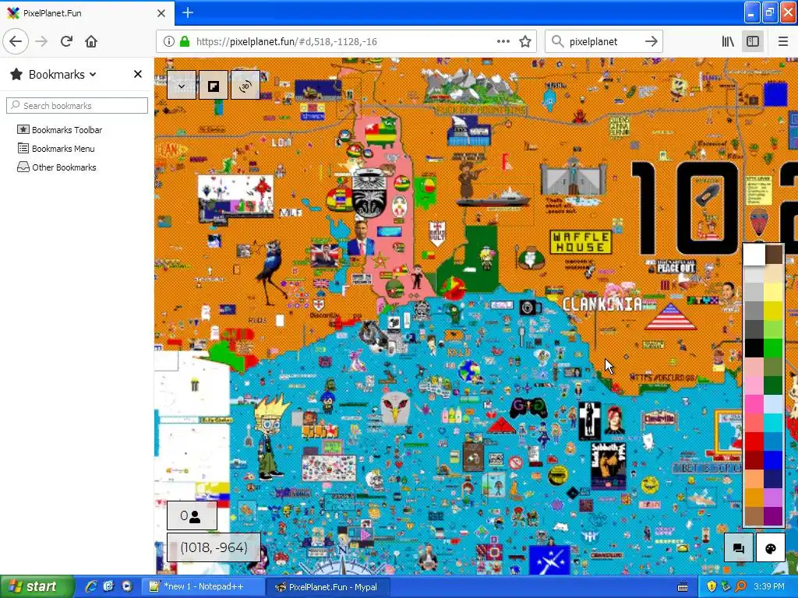Select the bright red color swatch

[x=754, y=441]
